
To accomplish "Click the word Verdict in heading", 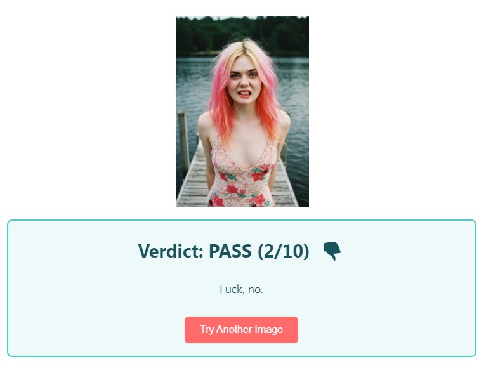I will click(171, 251).
